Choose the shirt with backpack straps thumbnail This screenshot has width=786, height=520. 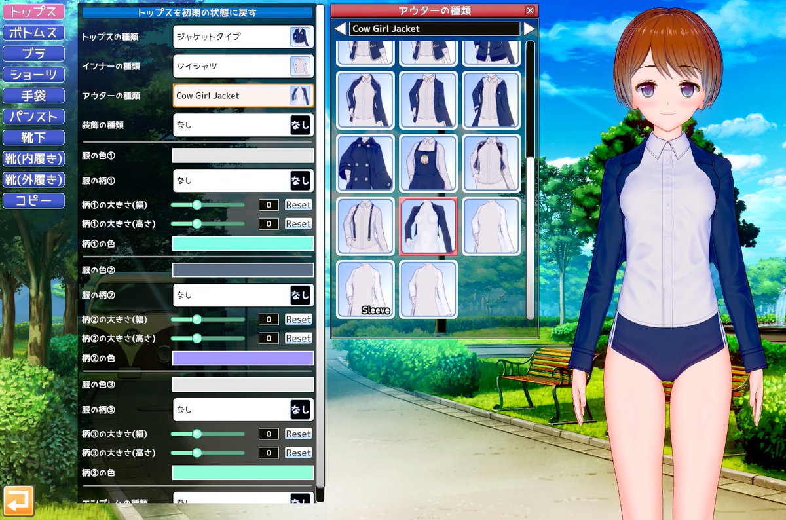click(491, 163)
